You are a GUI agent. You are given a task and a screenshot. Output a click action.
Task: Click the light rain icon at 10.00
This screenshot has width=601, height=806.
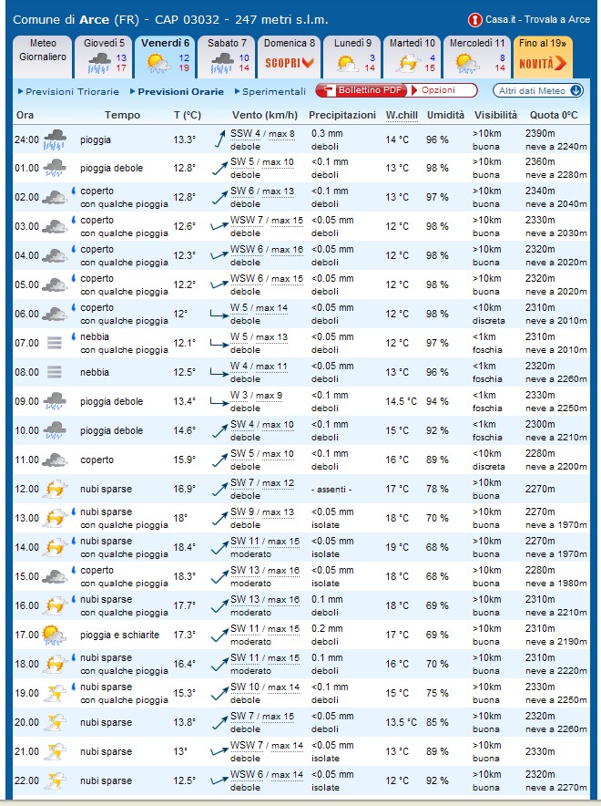coord(55,430)
